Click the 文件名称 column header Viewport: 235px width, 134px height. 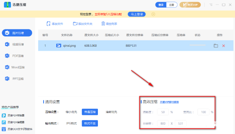click(67, 35)
